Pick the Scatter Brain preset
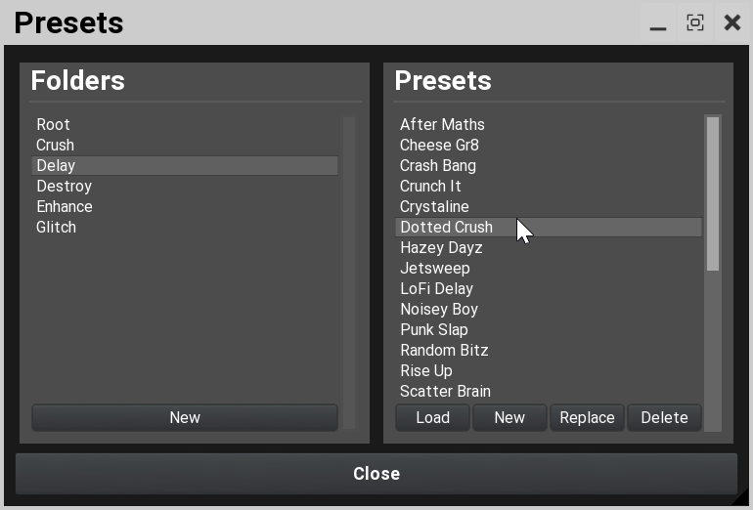The height and width of the screenshot is (510, 753). point(549,392)
